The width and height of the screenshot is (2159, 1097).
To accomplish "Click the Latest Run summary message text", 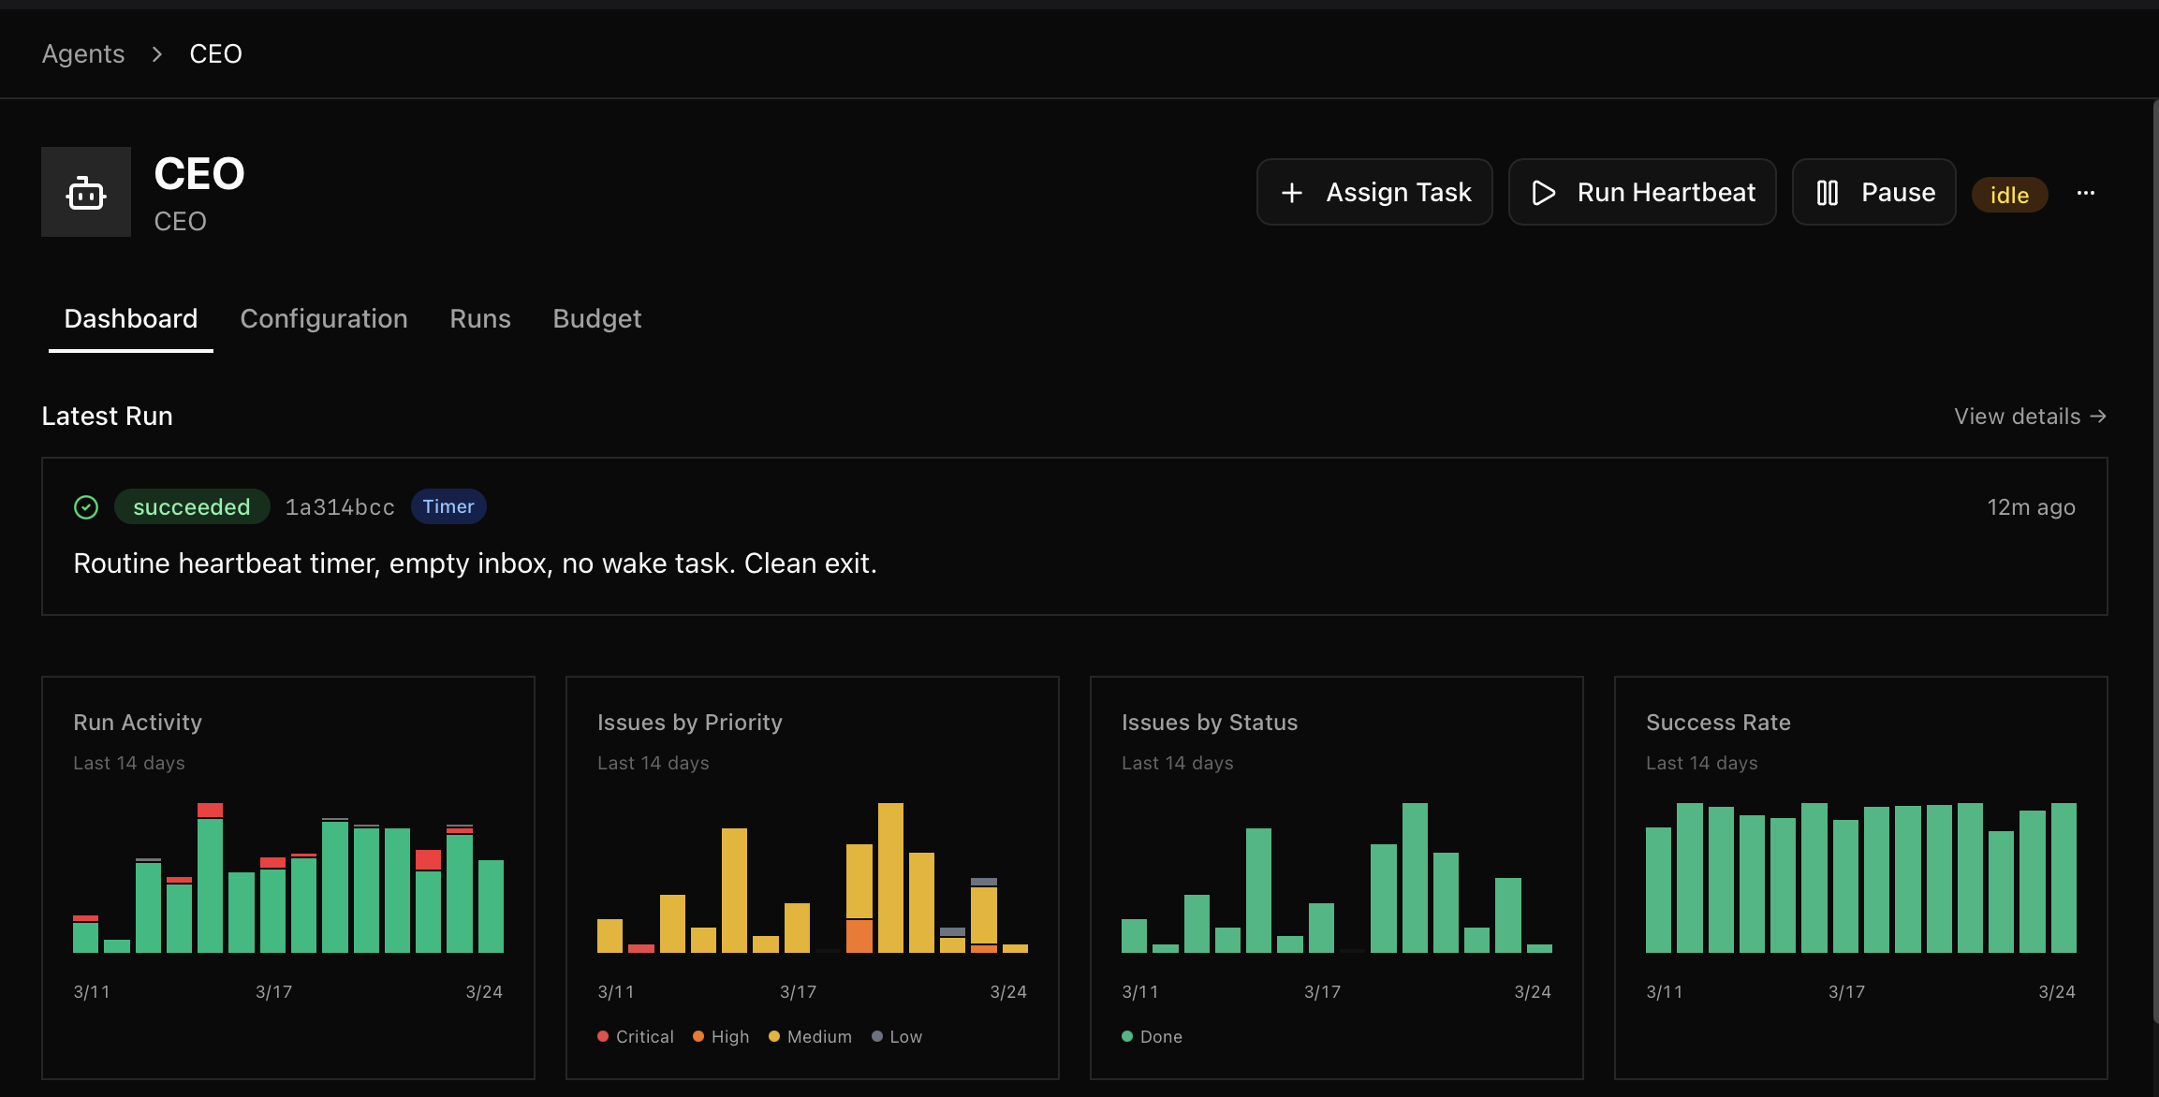I will (x=476, y=563).
